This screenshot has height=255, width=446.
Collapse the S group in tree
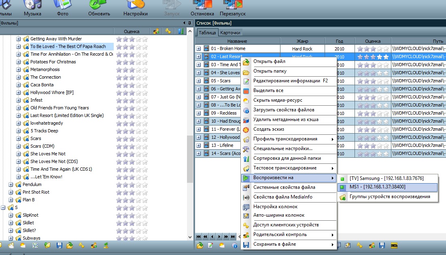click(x=3, y=207)
